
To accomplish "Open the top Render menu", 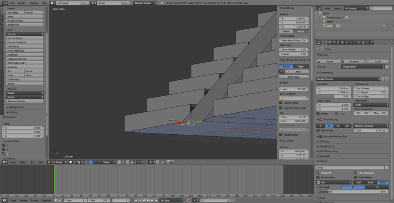I will click(x=22, y=3).
